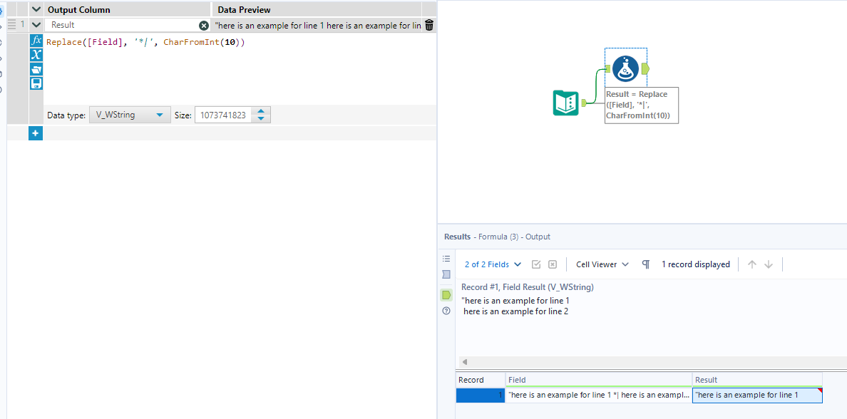The width and height of the screenshot is (847, 419).
Task: Open the Results list view icon
Action: (x=446, y=258)
